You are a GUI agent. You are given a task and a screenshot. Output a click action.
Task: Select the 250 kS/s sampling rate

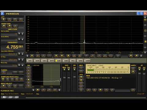(x=8, y=79)
